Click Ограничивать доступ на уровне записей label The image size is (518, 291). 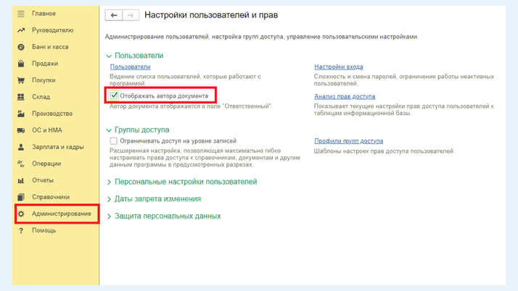click(x=178, y=141)
